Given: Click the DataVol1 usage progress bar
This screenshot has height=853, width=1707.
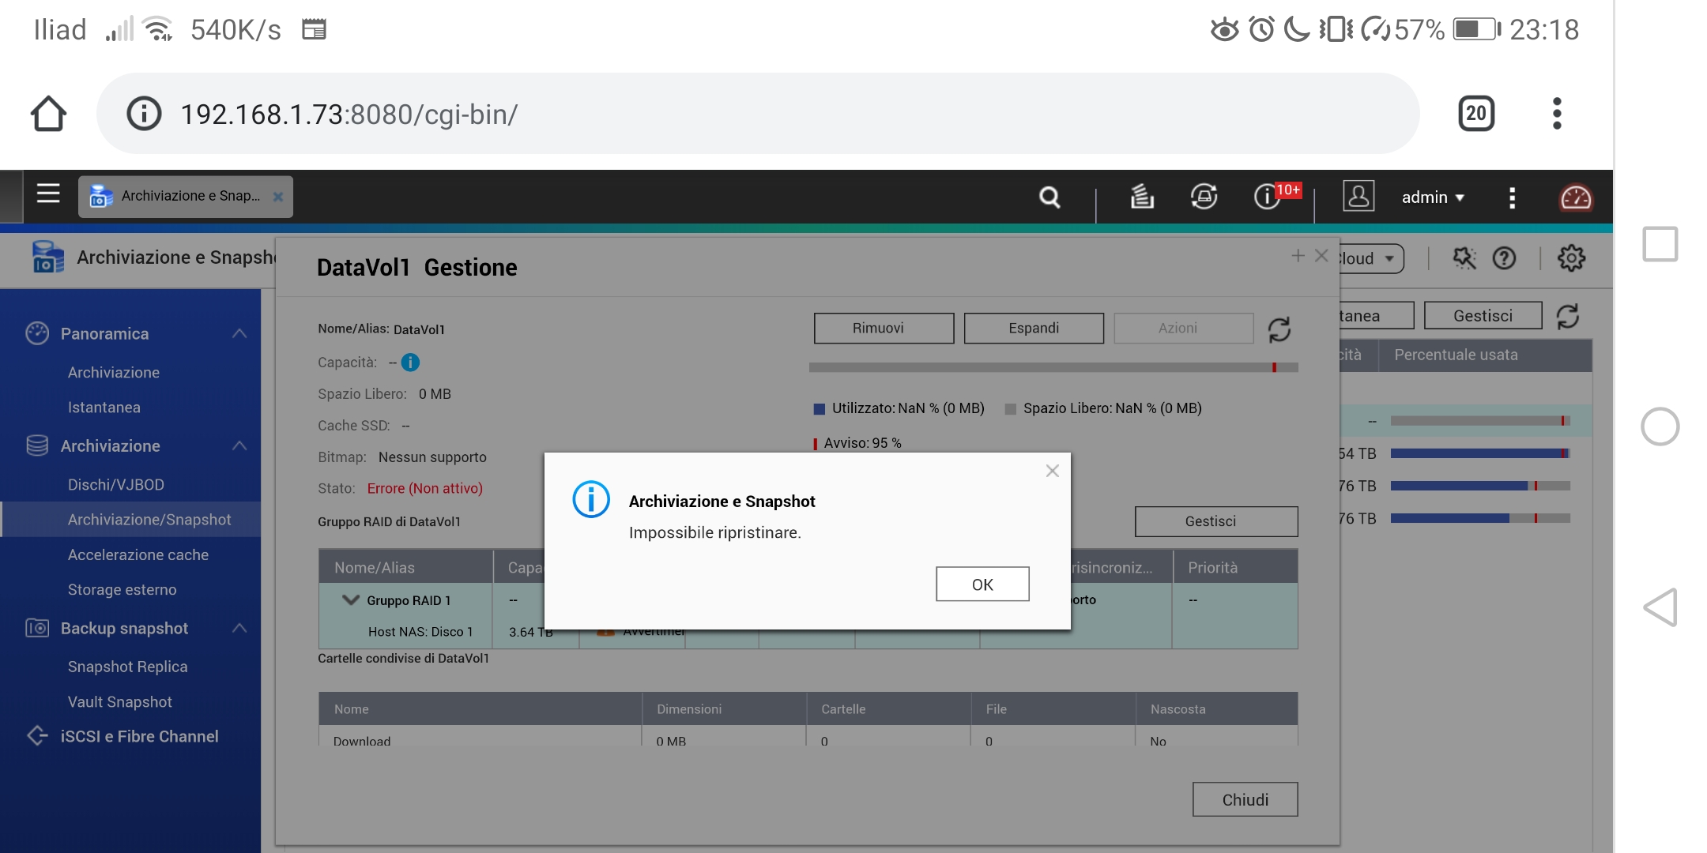Looking at the screenshot, I should pos(1053,367).
